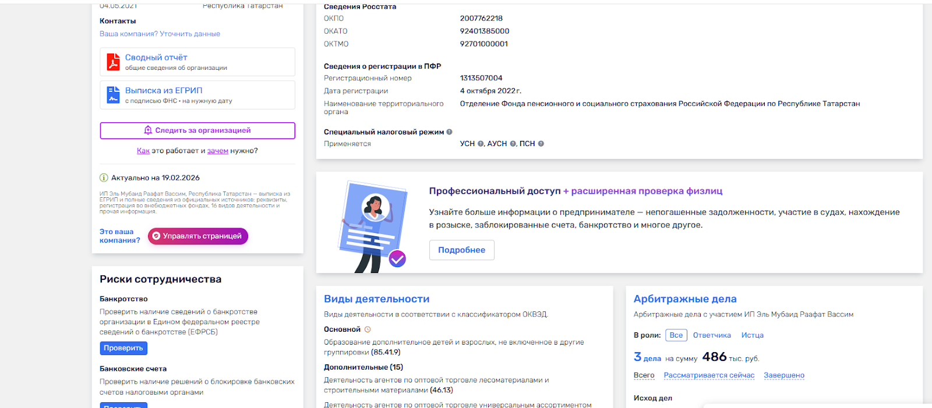Screen dimensions: 932x408
Task: Click the Риски сотрудничества heading
Action: click(x=160, y=279)
